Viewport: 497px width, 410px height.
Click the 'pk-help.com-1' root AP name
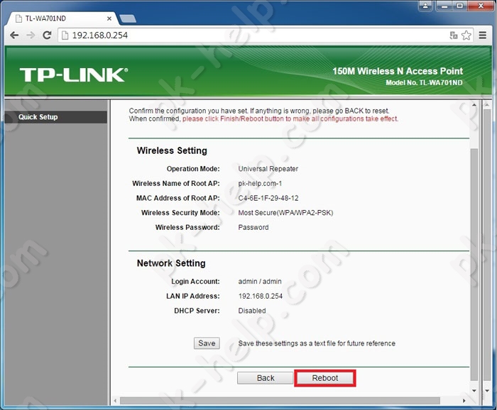pyautogui.click(x=260, y=184)
